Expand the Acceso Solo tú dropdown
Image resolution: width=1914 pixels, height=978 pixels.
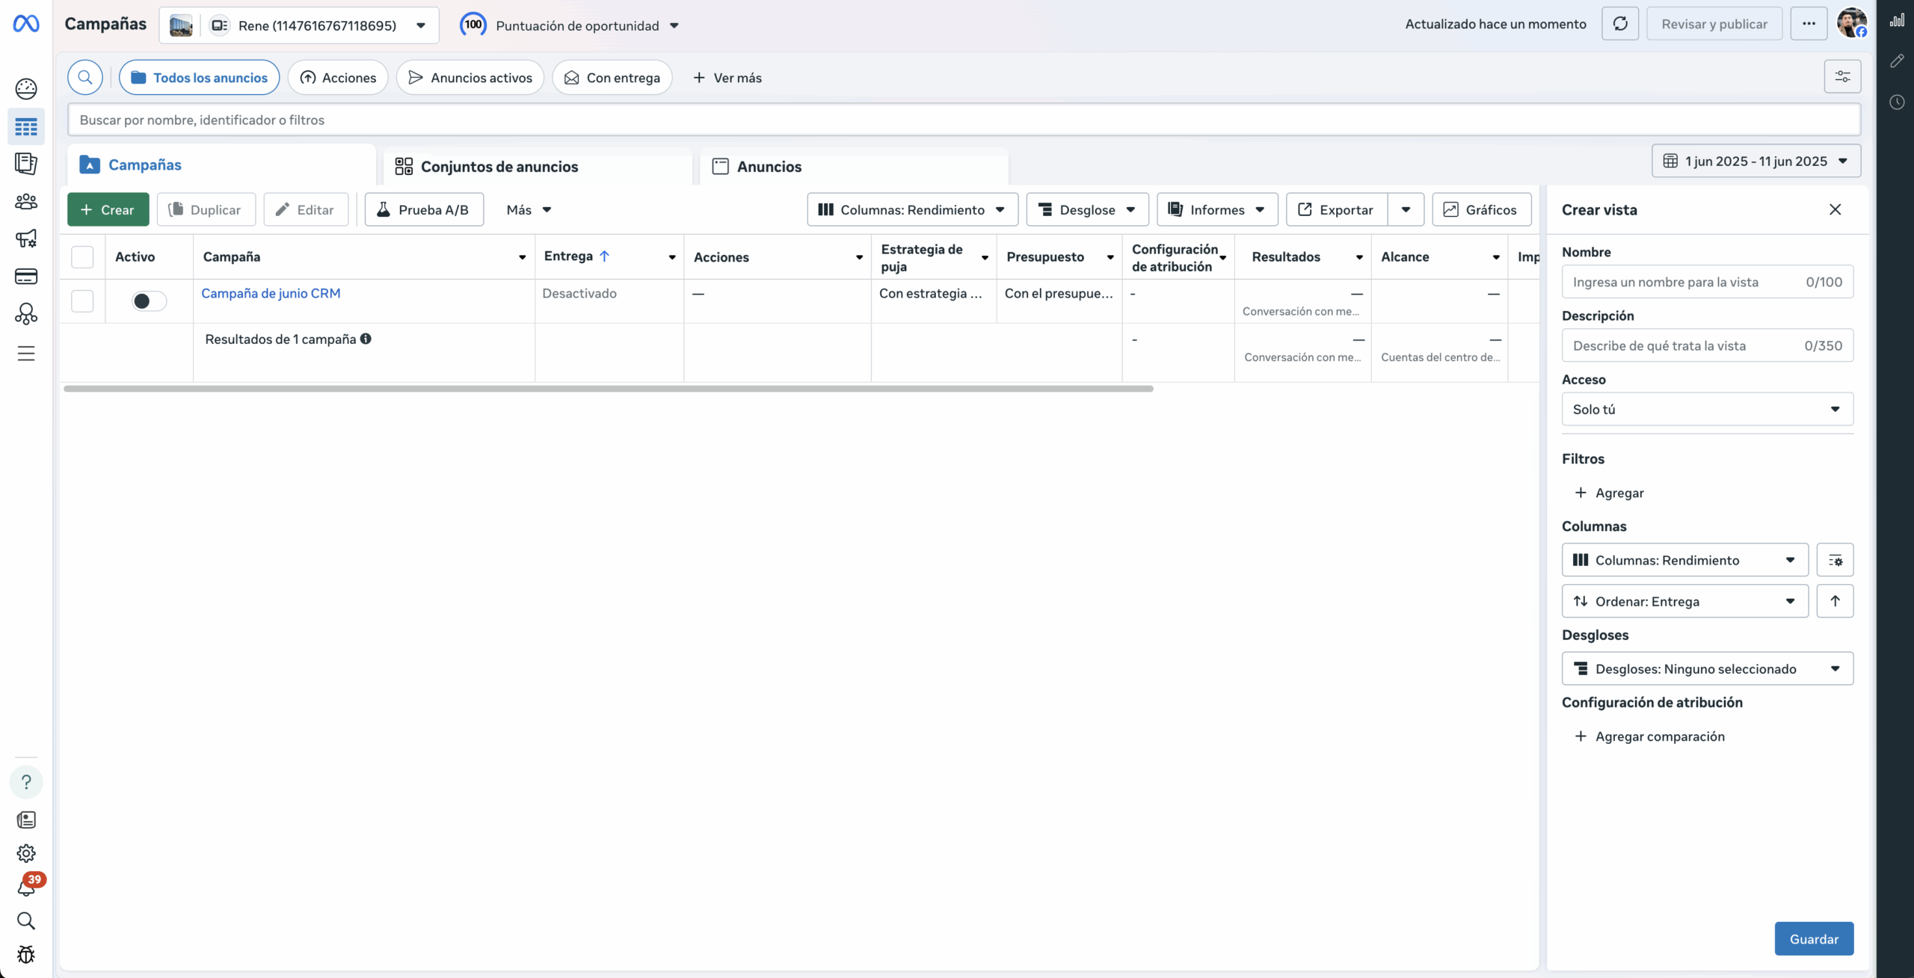[x=1707, y=409]
